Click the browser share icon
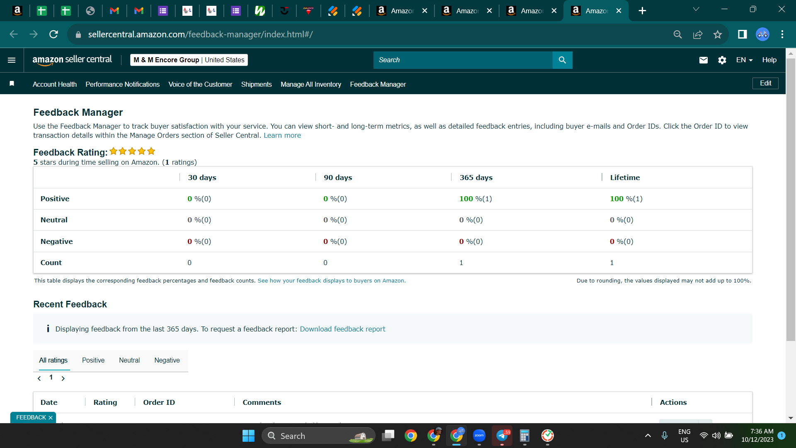Viewport: 796px width, 448px height. click(x=698, y=34)
